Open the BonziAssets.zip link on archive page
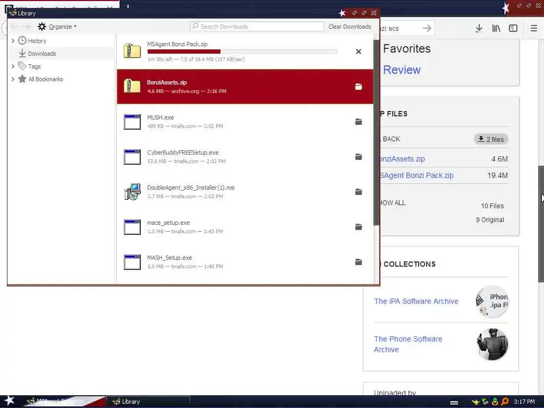The width and height of the screenshot is (544, 408). [403, 159]
